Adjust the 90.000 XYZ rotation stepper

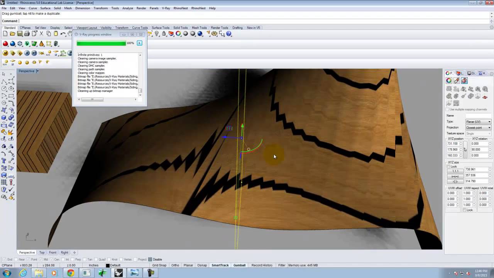pos(490,149)
